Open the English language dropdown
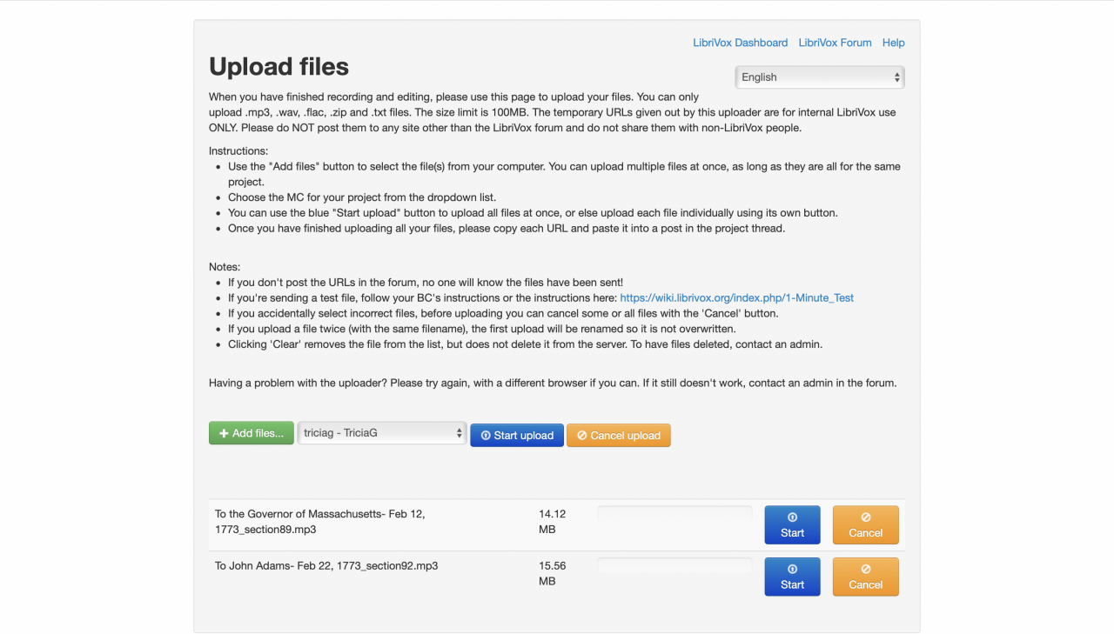This screenshot has height=634, width=1114. click(819, 77)
